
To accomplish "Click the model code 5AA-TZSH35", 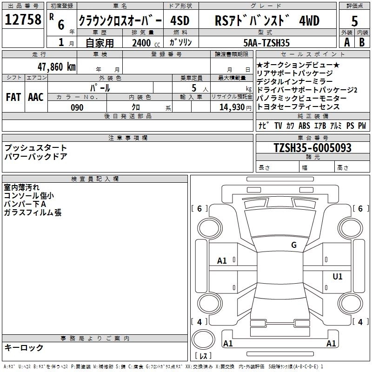I will point(266,43).
